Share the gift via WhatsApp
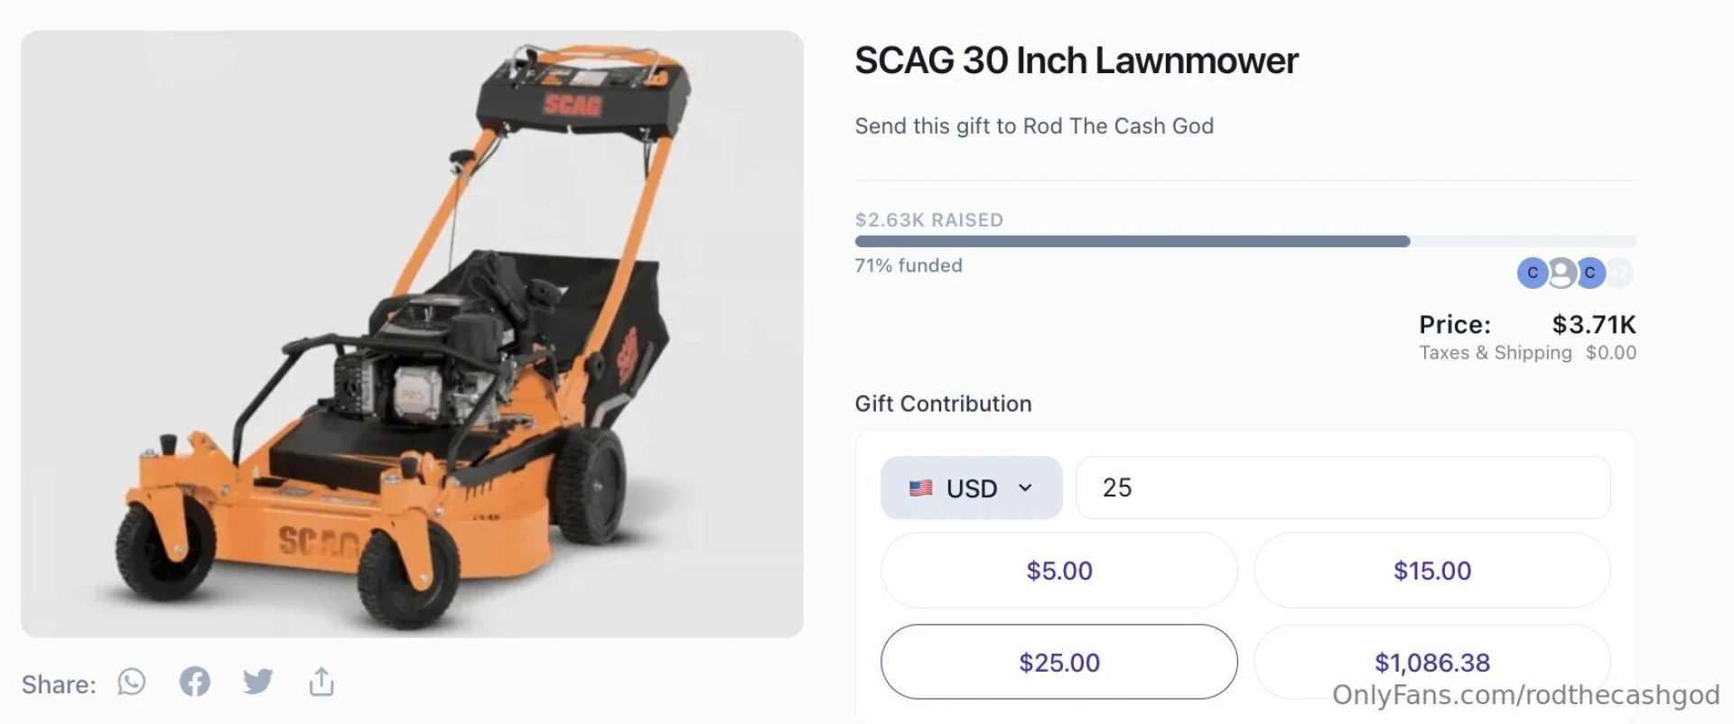 tap(131, 682)
